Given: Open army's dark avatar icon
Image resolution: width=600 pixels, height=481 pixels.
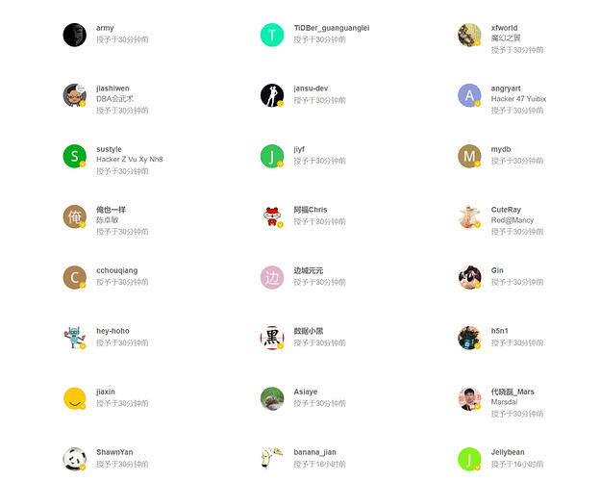Looking at the screenshot, I should point(75,35).
